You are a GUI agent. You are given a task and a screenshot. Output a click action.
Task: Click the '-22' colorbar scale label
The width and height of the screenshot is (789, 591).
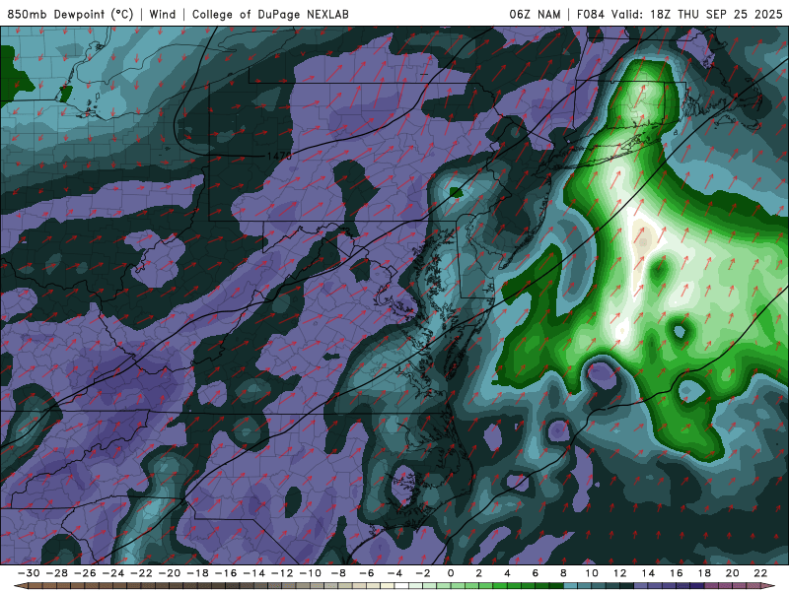pyautogui.click(x=141, y=573)
